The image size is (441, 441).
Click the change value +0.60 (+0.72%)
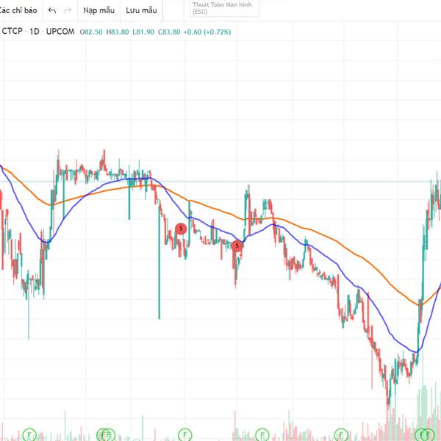click(x=207, y=32)
